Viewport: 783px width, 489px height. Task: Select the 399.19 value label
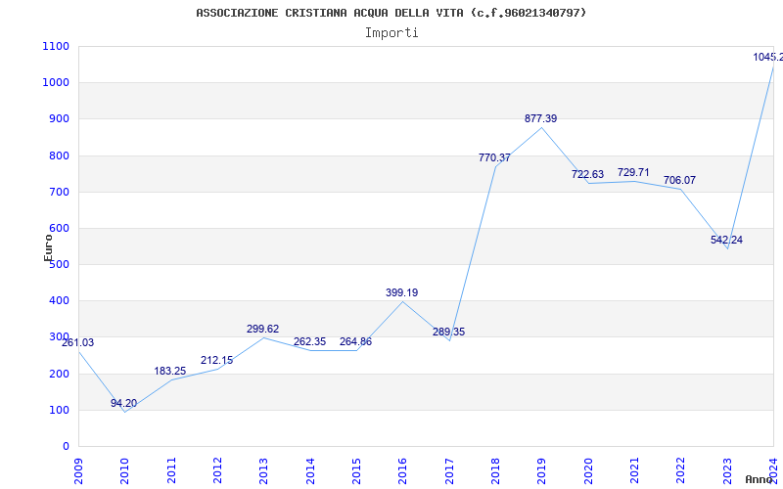pyautogui.click(x=401, y=292)
